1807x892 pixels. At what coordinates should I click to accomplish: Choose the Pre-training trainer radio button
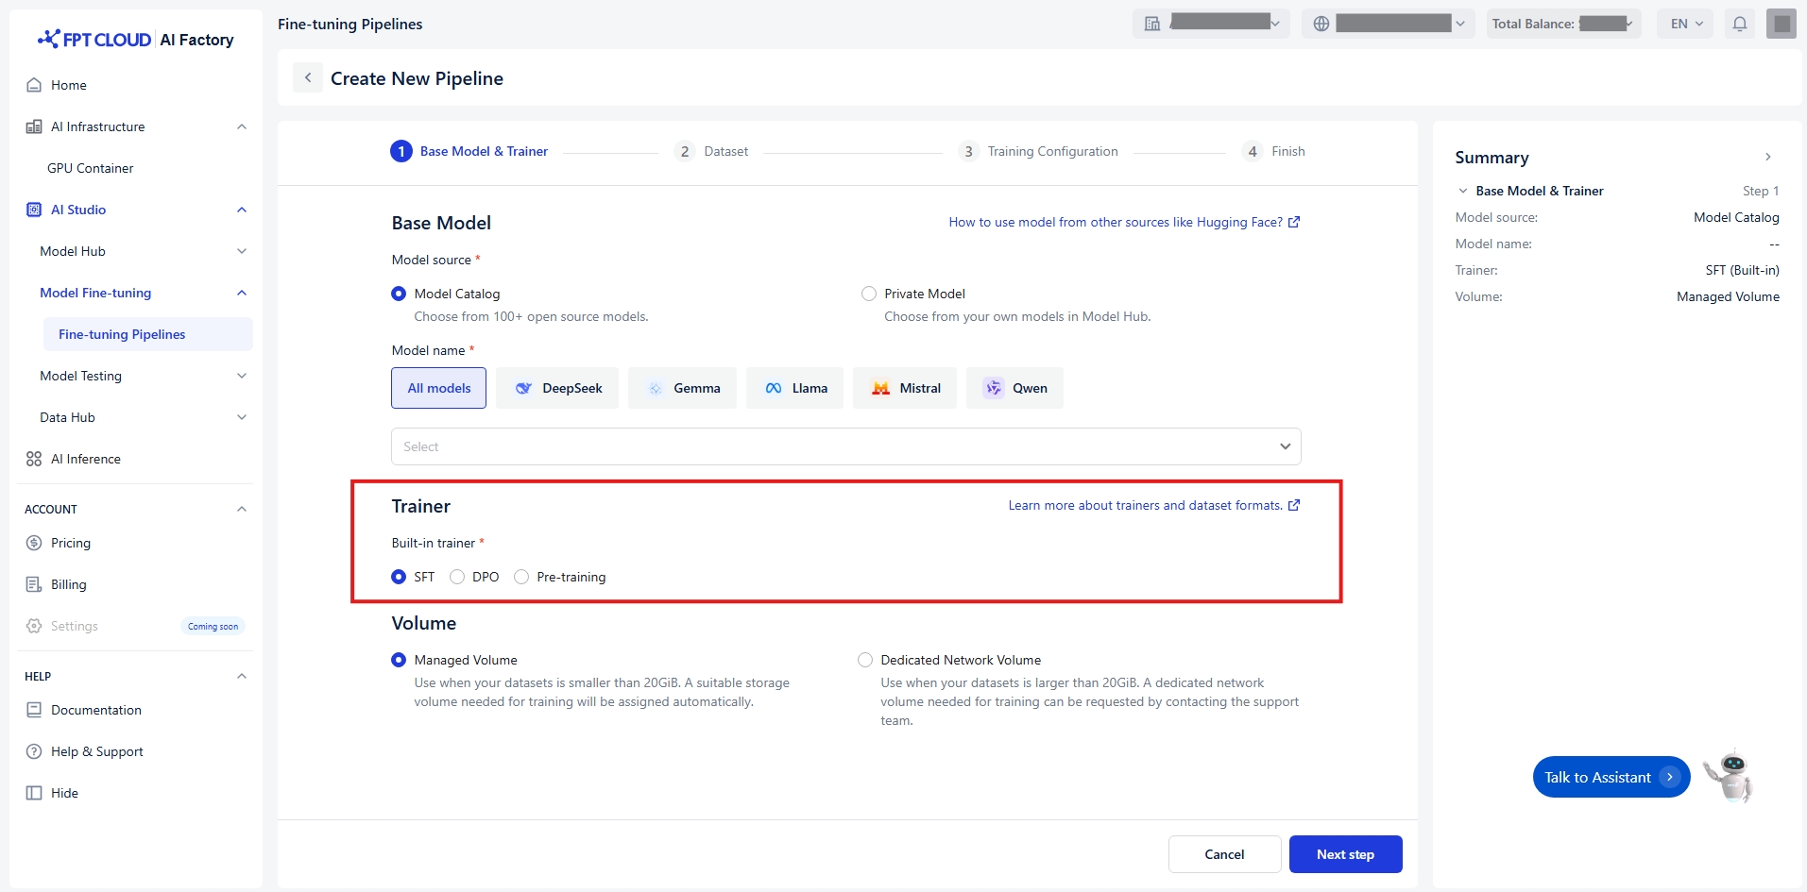(x=522, y=577)
